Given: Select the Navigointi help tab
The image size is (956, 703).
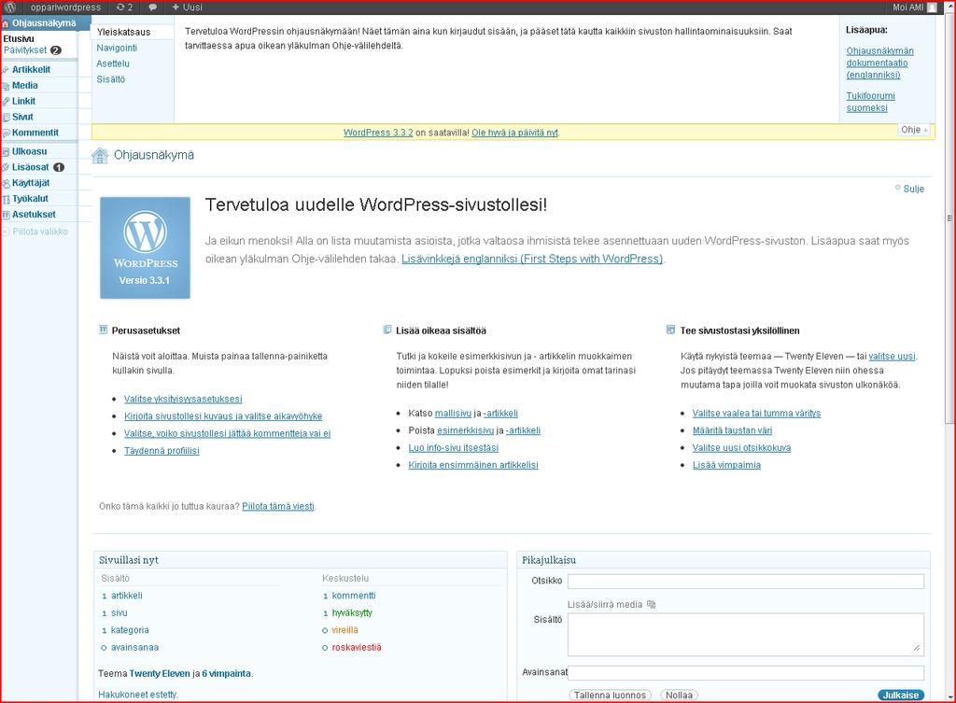Looking at the screenshot, I should pos(117,48).
